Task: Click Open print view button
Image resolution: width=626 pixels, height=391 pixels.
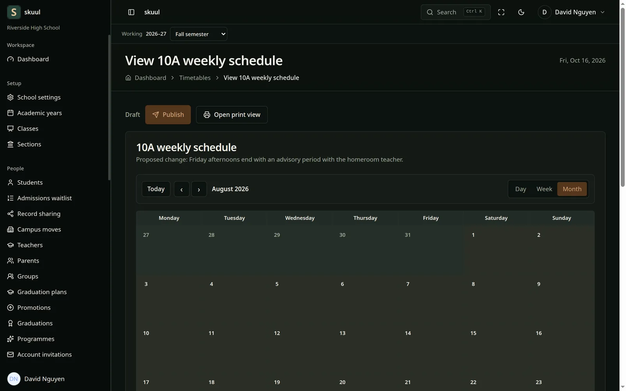Action: click(232, 115)
